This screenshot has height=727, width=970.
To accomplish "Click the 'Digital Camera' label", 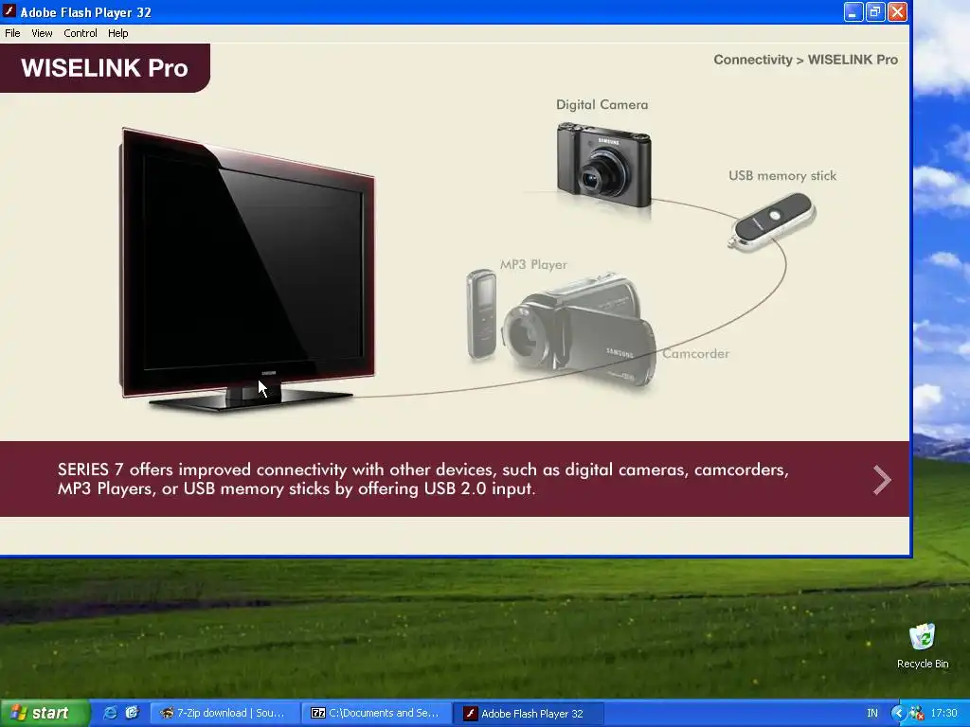I will coord(602,104).
